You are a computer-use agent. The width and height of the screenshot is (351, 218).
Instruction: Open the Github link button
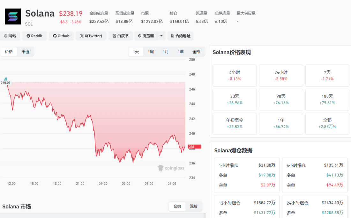click(61, 36)
